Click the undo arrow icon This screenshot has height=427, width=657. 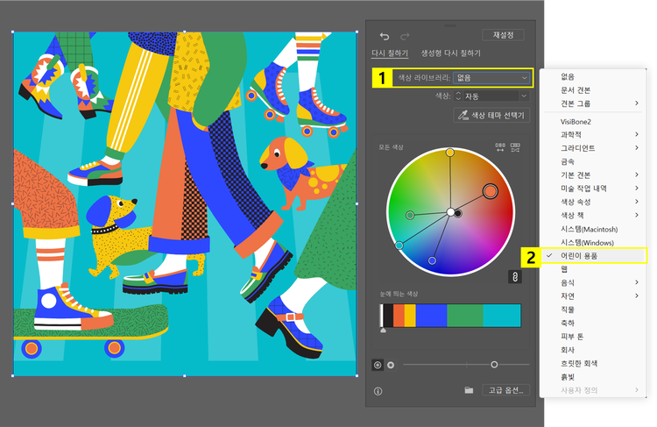pyautogui.click(x=385, y=37)
